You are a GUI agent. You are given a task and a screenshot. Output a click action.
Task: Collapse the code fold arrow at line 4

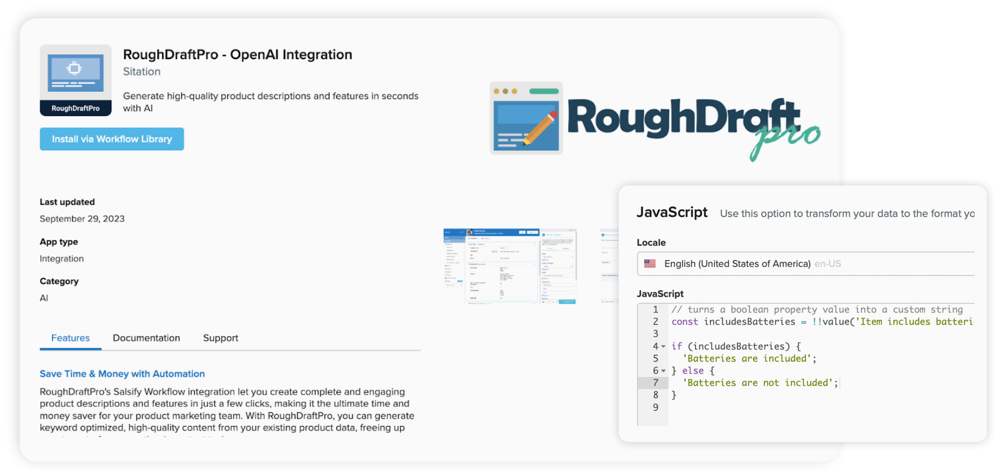coord(664,346)
